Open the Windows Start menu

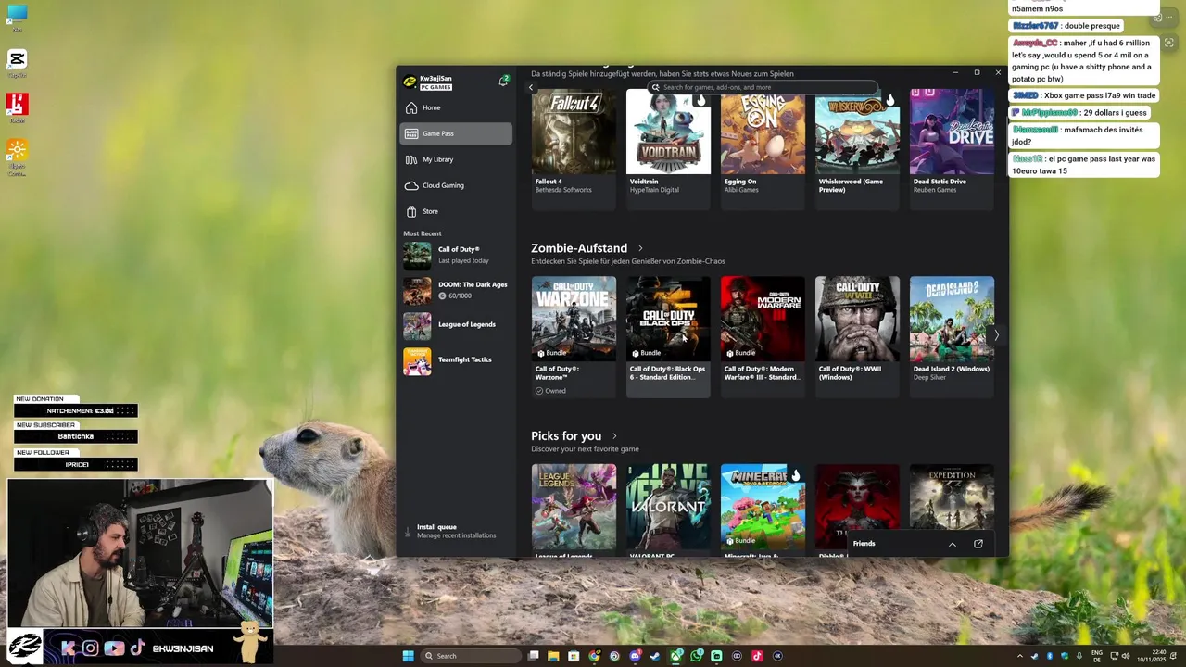[408, 656]
